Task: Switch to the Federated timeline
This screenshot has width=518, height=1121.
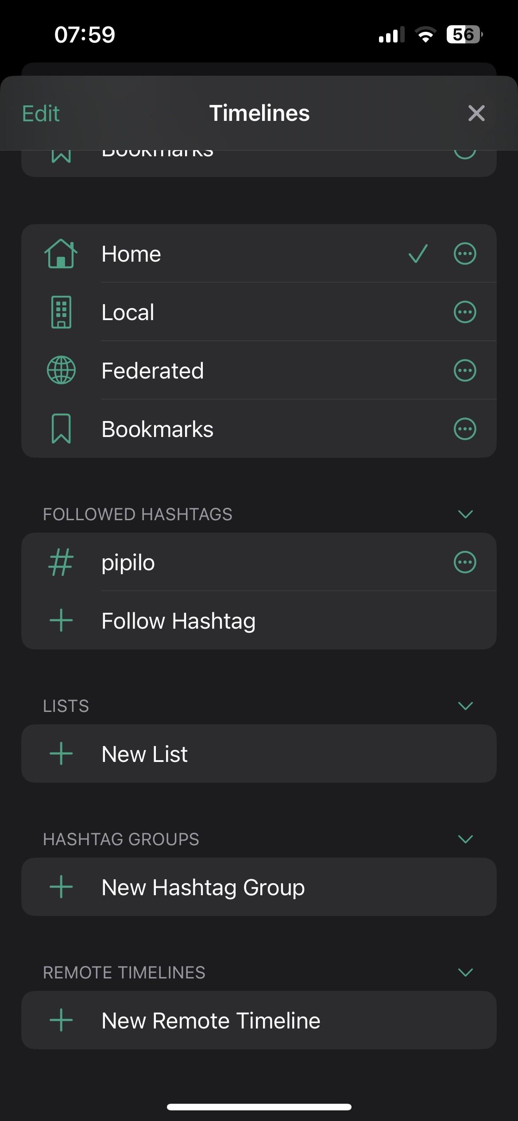Action: 153,371
